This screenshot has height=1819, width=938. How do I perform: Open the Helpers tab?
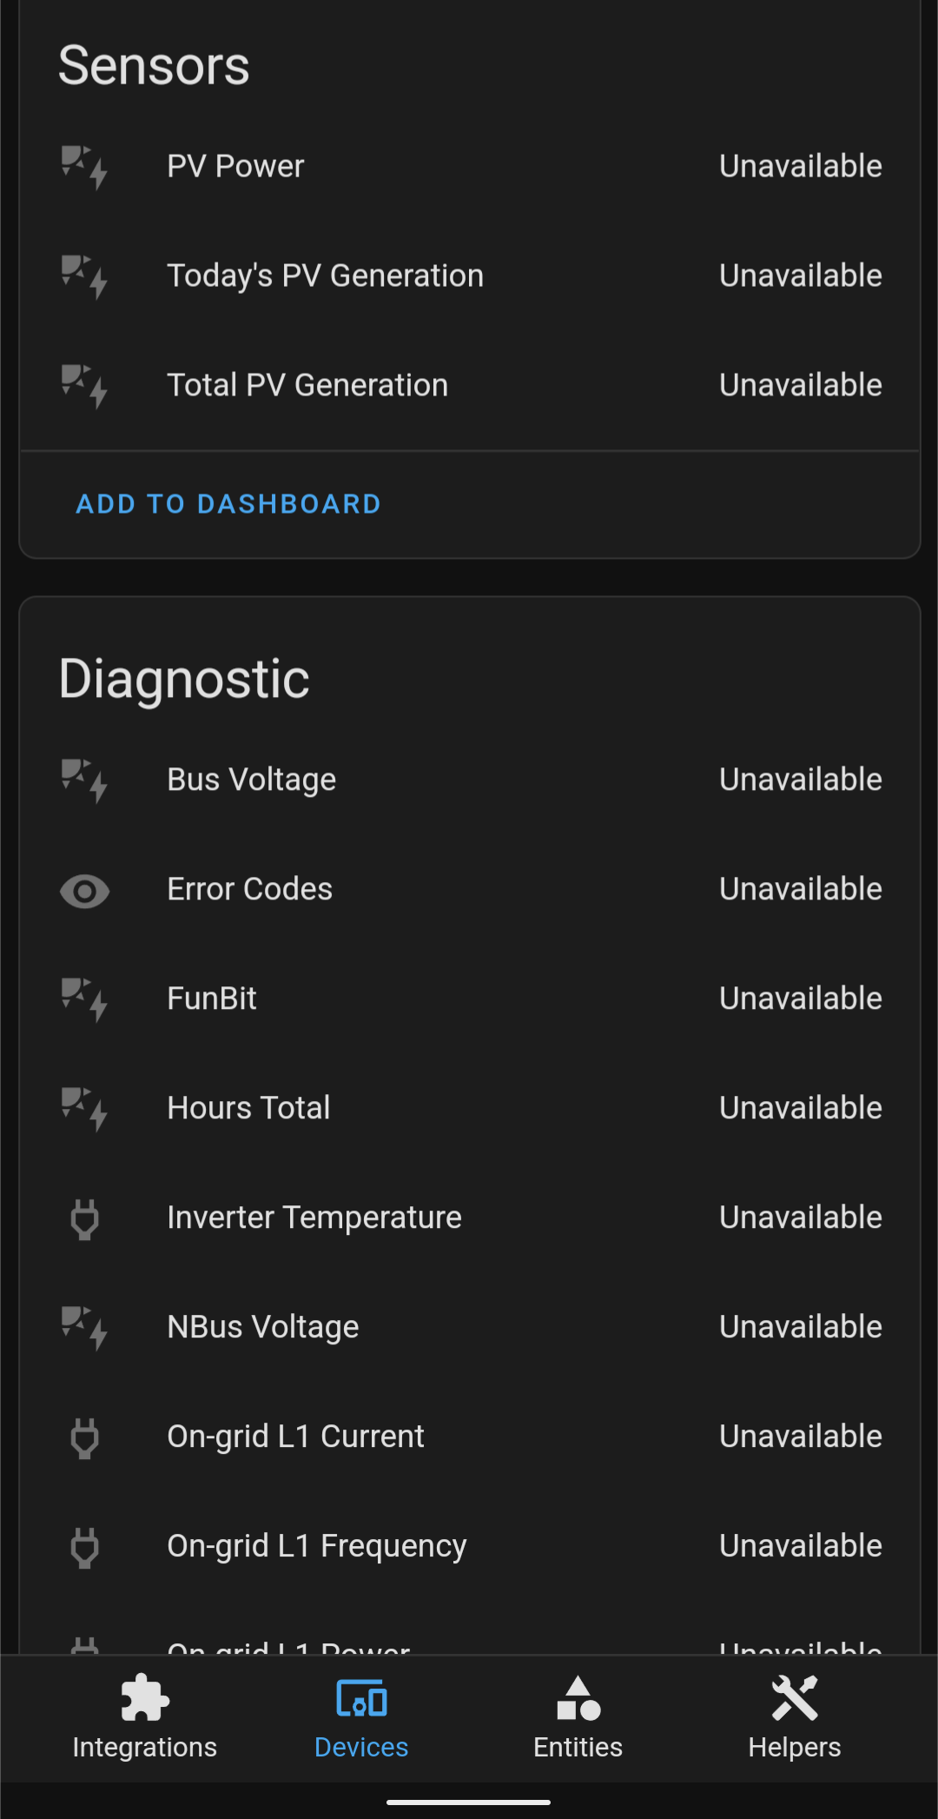pos(795,1718)
